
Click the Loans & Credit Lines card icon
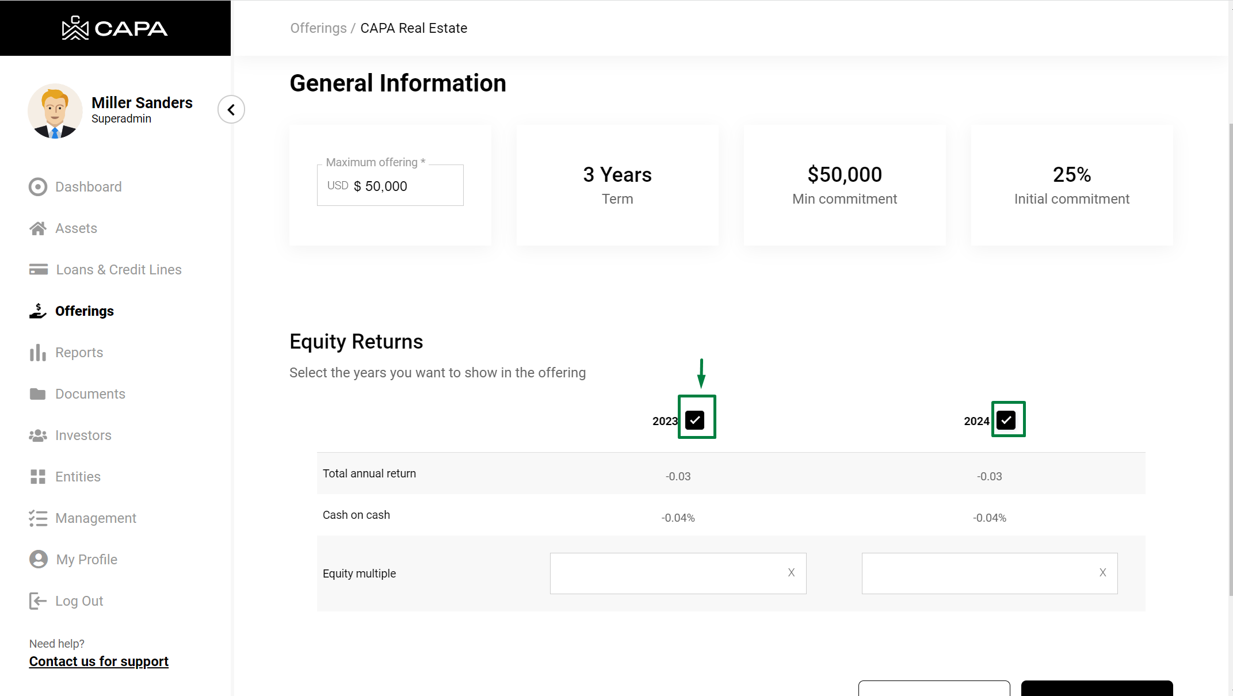coord(39,270)
